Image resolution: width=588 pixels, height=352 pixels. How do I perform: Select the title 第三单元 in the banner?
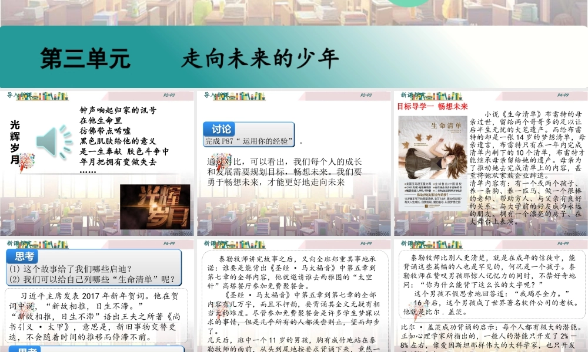84,58
